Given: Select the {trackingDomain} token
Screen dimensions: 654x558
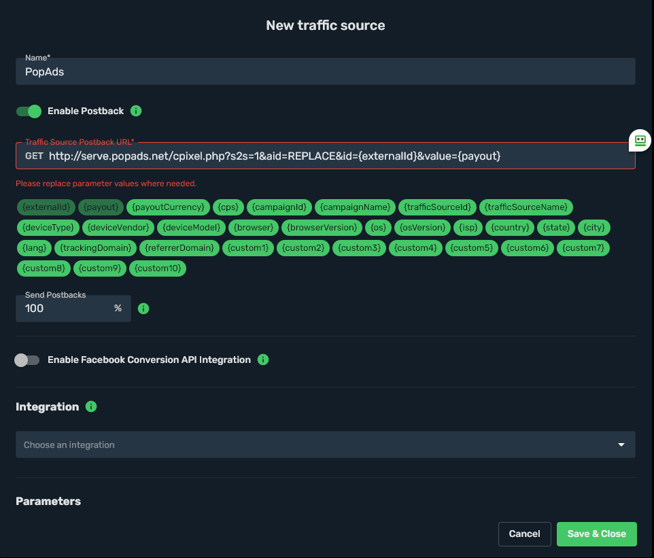Looking at the screenshot, I should [x=95, y=248].
